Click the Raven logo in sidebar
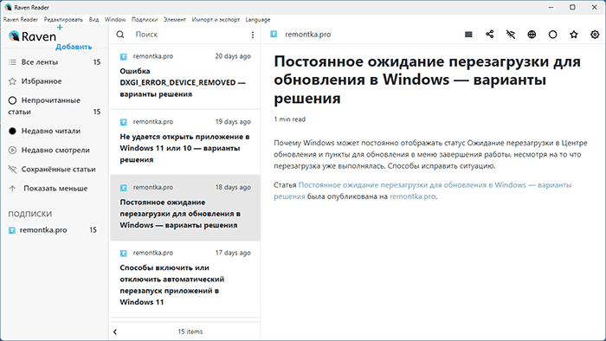This screenshot has width=606, height=341. click(x=33, y=36)
